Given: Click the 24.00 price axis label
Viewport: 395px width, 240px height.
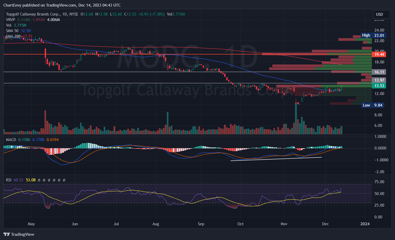Looking at the screenshot, I should (379, 30).
